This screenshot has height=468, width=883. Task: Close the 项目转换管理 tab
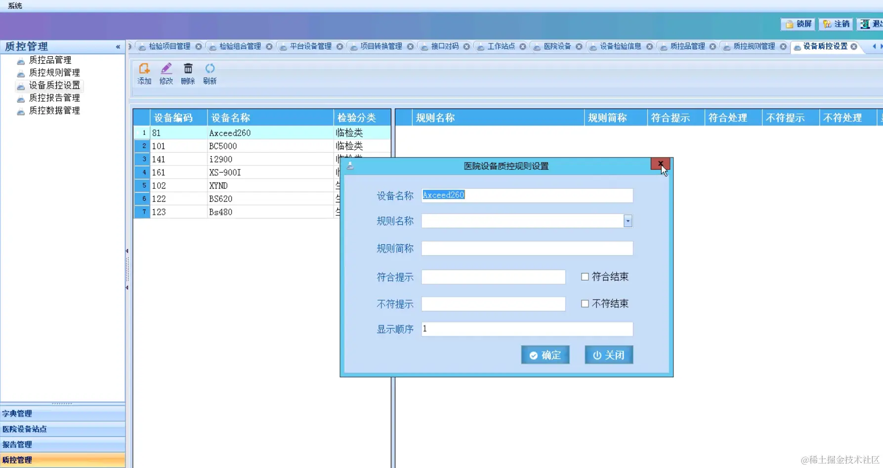pyautogui.click(x=410, y=46)
